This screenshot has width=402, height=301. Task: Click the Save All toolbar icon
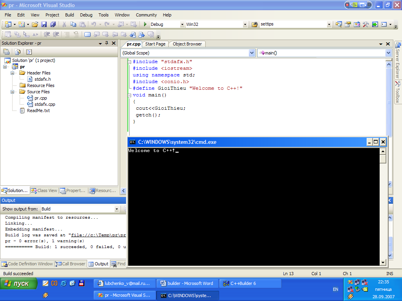point(53,24)
